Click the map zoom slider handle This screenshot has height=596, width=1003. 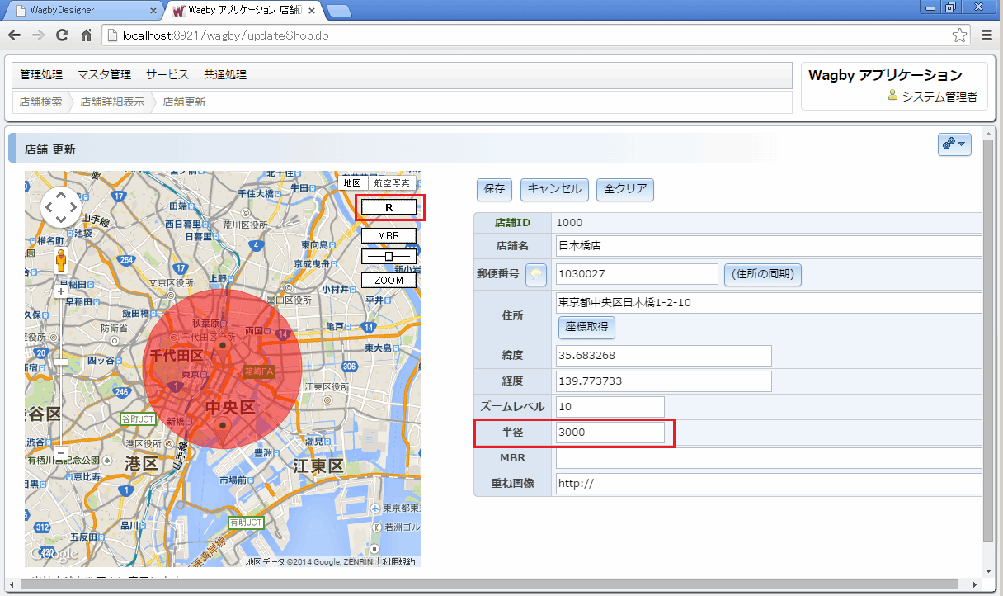click(61, 362)
